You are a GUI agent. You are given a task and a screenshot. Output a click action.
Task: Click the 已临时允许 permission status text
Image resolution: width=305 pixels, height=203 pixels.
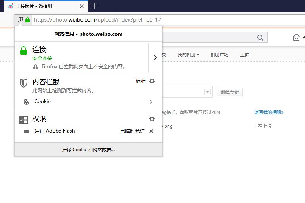tap(133, 131)
